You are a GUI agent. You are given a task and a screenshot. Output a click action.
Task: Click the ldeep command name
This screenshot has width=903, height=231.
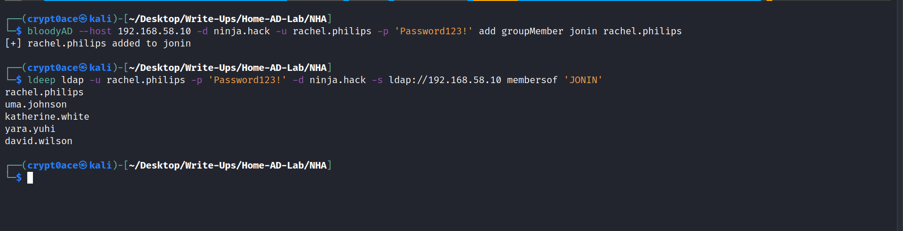(x=41, y=80)
